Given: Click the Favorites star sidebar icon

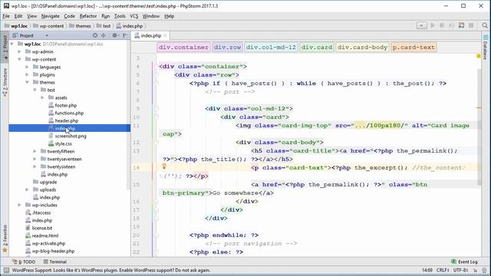Looking at the screenshot, I should (5, 251).
